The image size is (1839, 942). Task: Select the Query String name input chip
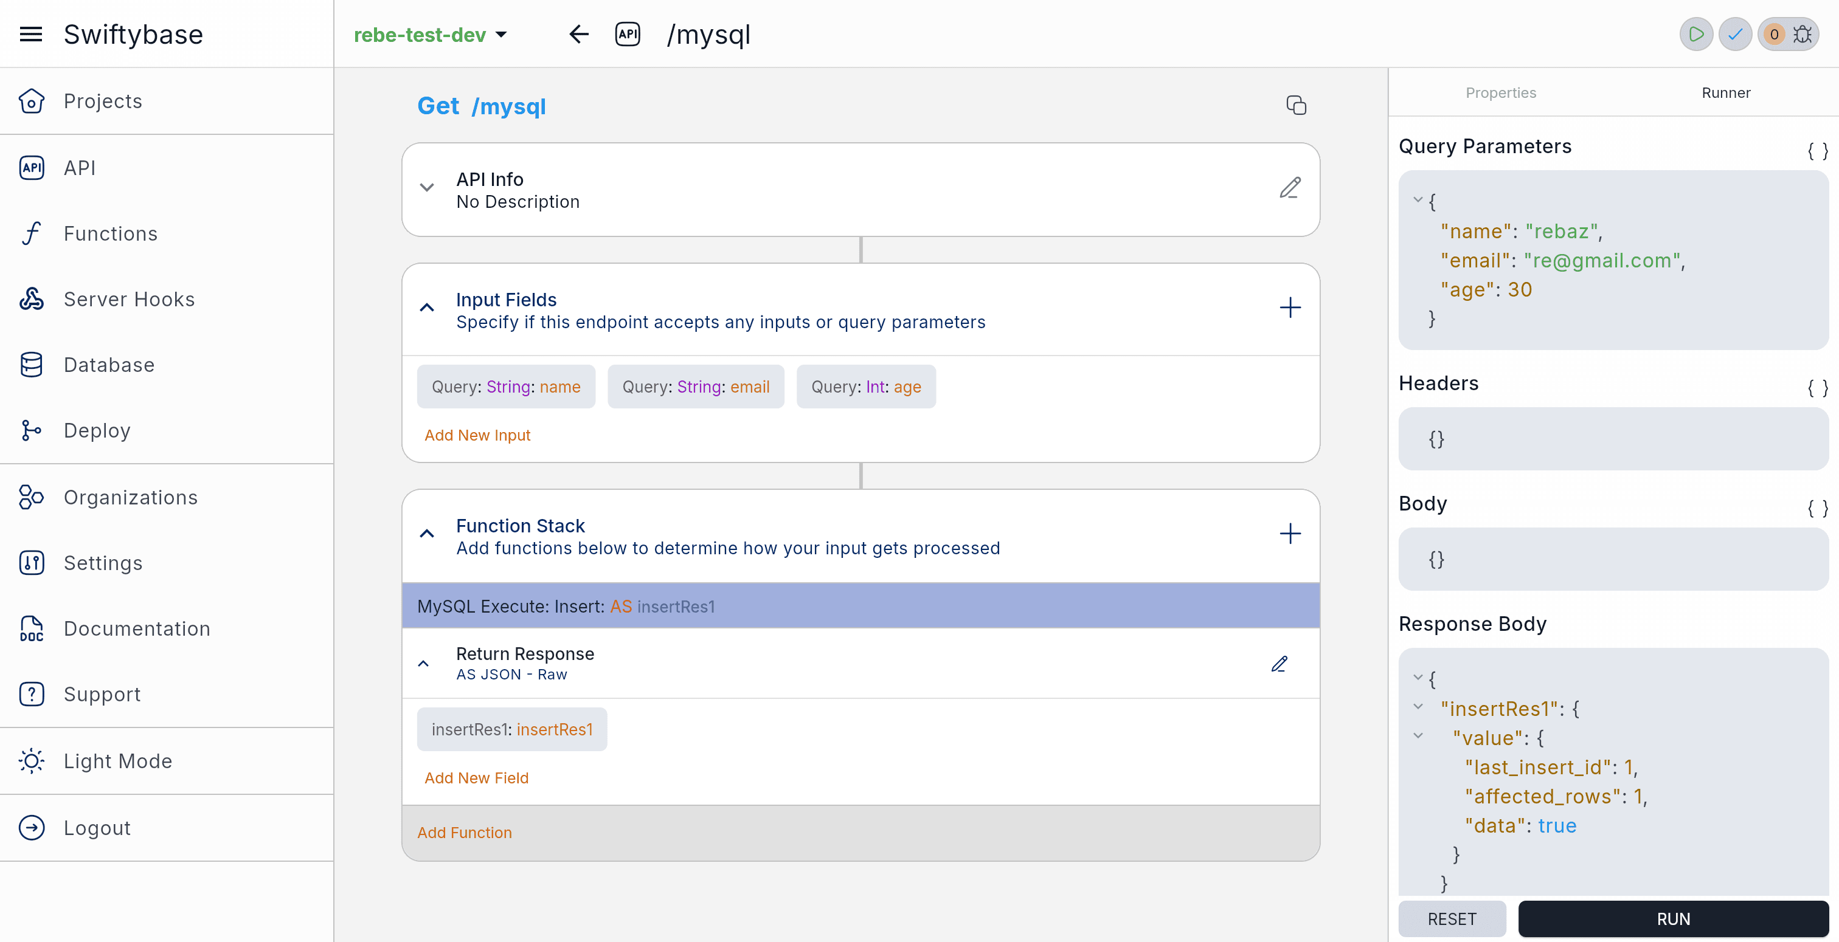pyautogui.click(x=506, y=387)
